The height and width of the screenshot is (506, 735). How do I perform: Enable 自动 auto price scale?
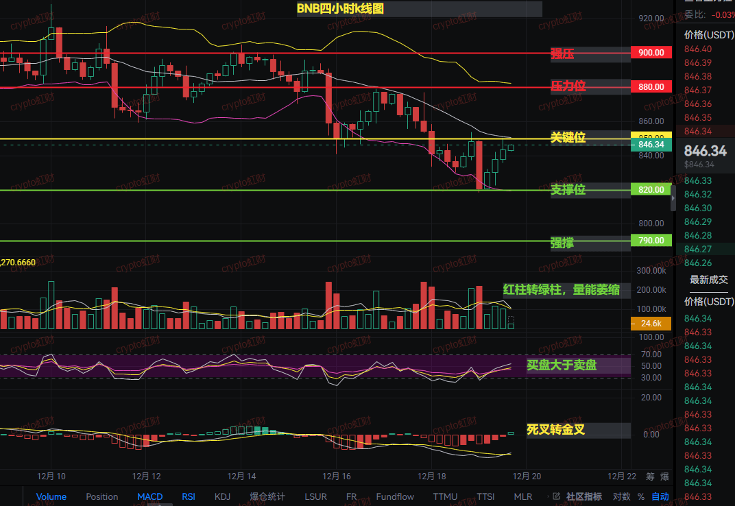[x=660, y=496]
